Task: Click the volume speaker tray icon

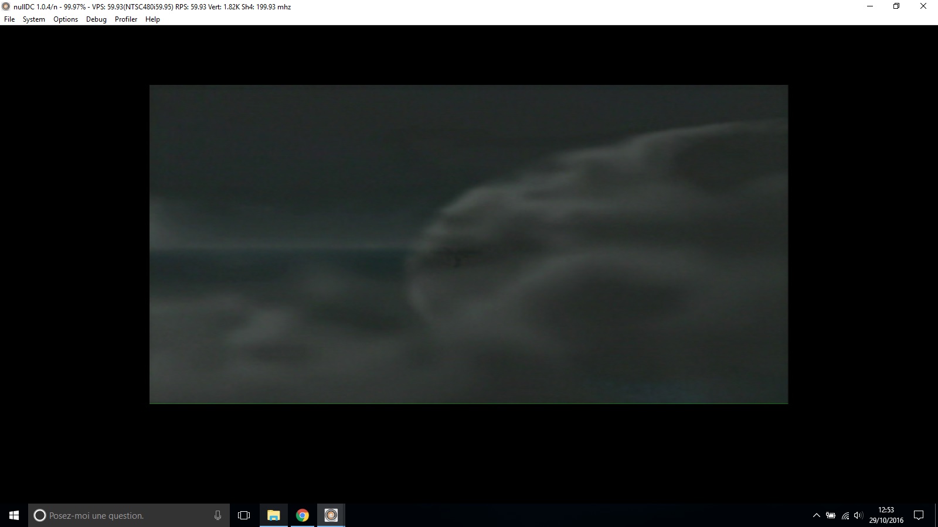Action: click(x=858, y=515)
